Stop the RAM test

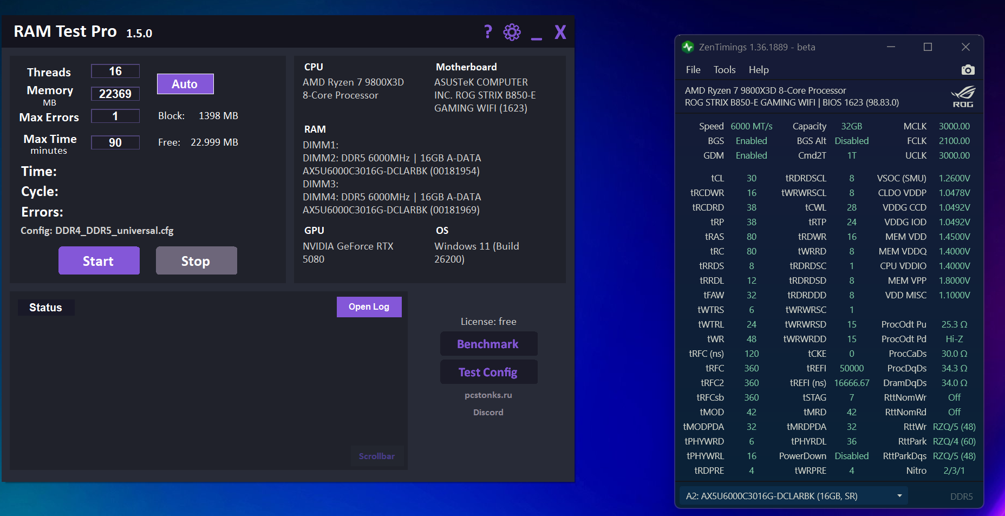point(197,260)
